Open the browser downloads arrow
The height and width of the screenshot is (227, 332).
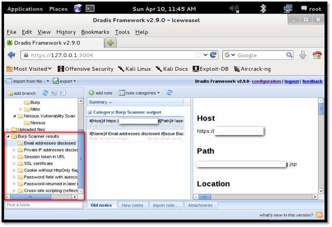tap(303, 55)
